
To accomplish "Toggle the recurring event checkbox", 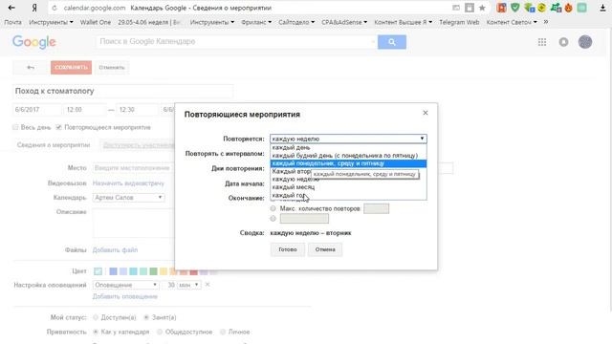I will point(59,127).
